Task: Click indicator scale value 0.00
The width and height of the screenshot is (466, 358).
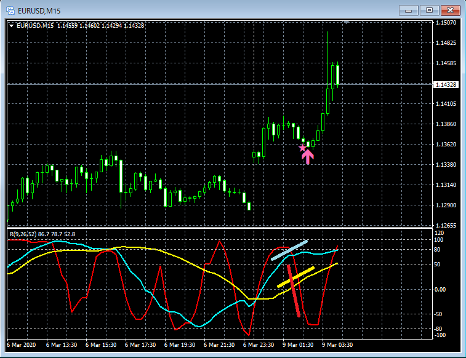Action: 440,290
